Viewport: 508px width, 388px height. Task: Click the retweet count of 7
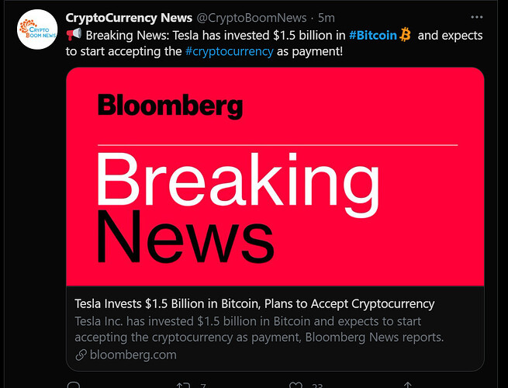coord(203,386)
